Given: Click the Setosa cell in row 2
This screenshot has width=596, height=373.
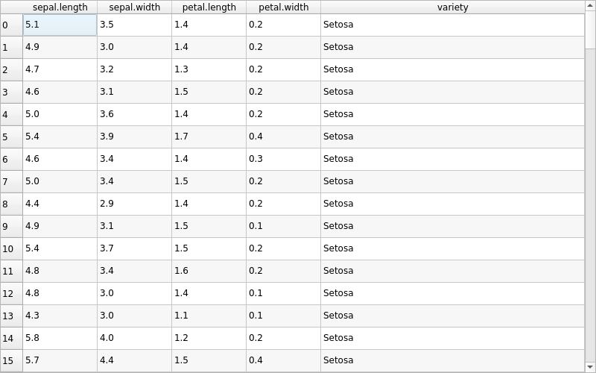Looking at the screenshot, I should (452, 69).
